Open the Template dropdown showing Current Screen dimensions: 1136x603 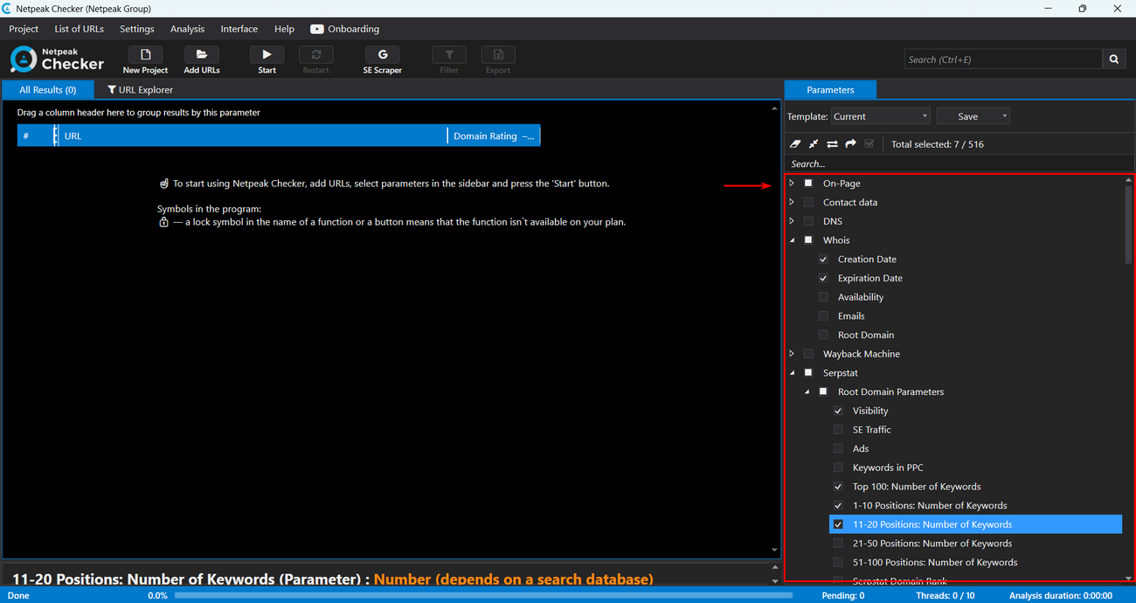pos(880,116)
